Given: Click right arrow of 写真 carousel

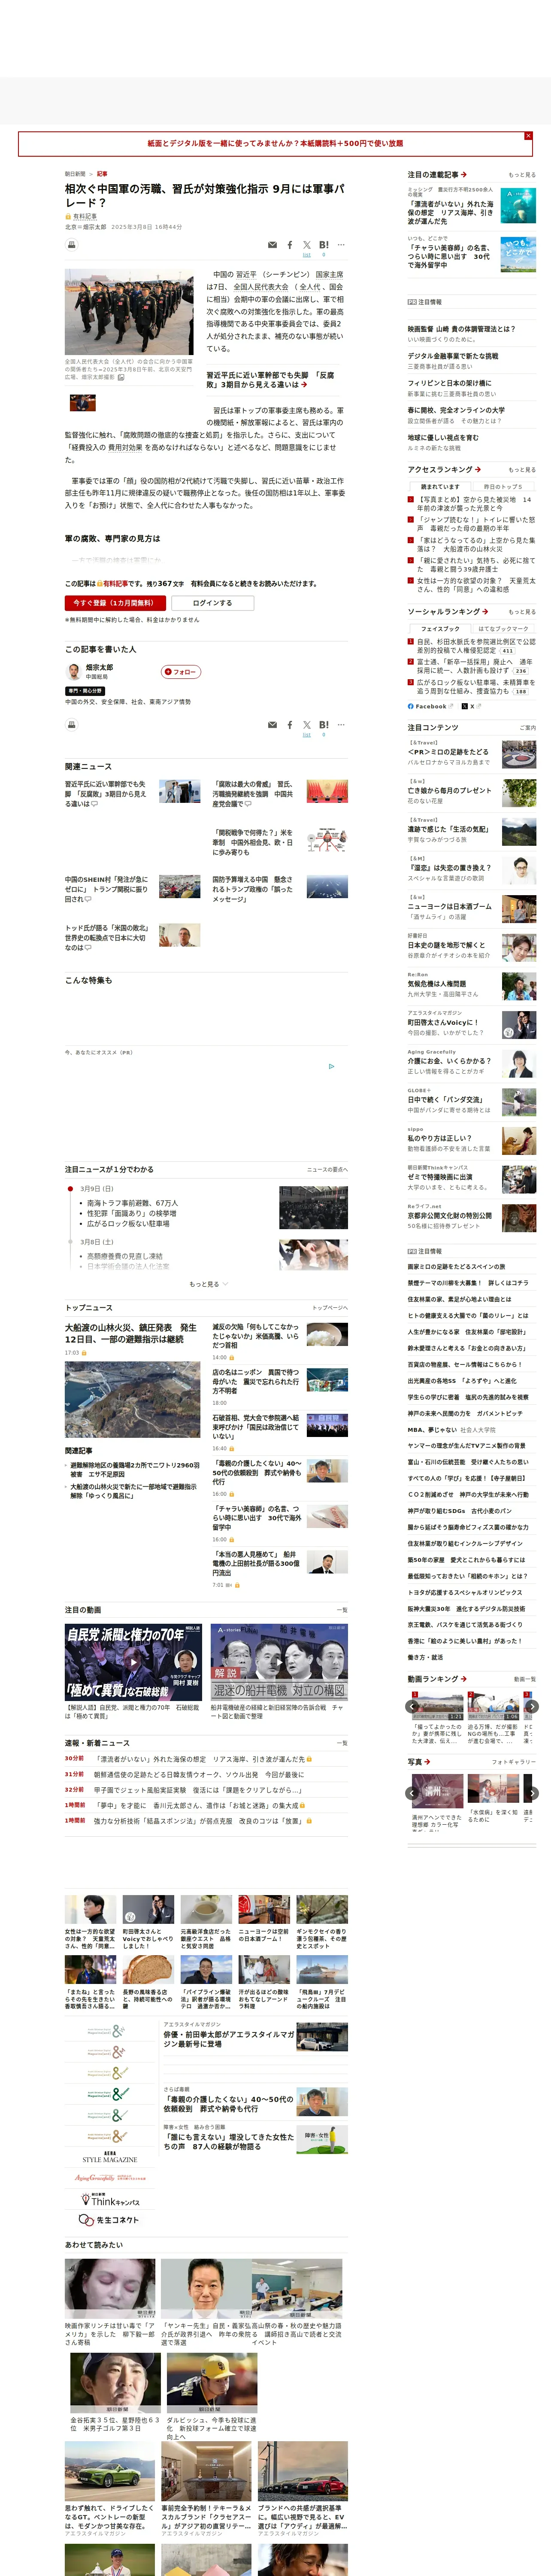Looking at the screenshot, I should click(x=532, y=1793).
